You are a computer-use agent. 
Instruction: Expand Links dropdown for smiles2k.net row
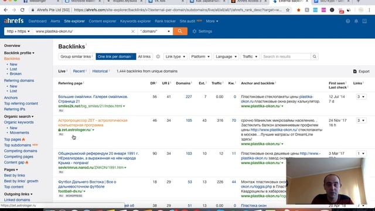tap(361, 97)
